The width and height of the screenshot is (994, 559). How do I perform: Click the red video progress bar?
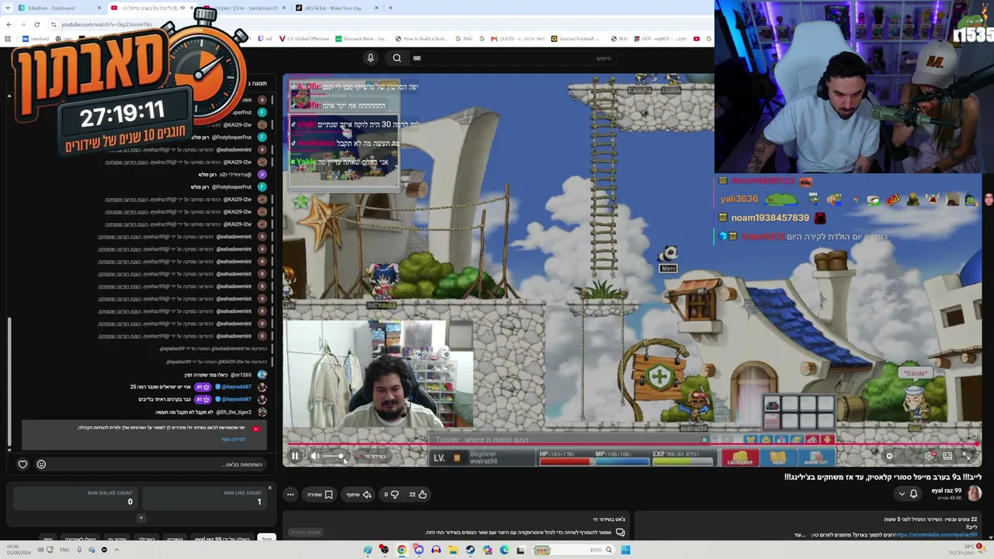click(632, 445)
